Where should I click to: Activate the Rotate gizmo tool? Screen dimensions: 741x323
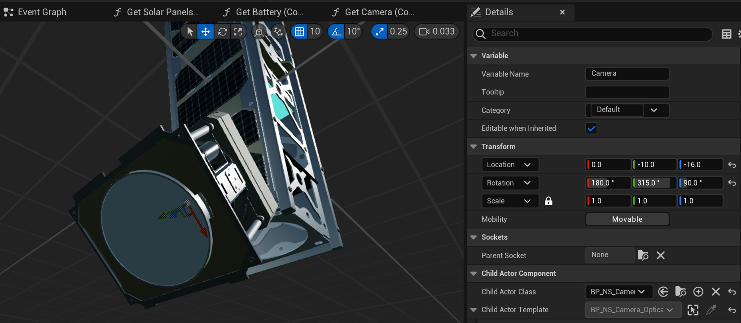click(x=222, y=31)
